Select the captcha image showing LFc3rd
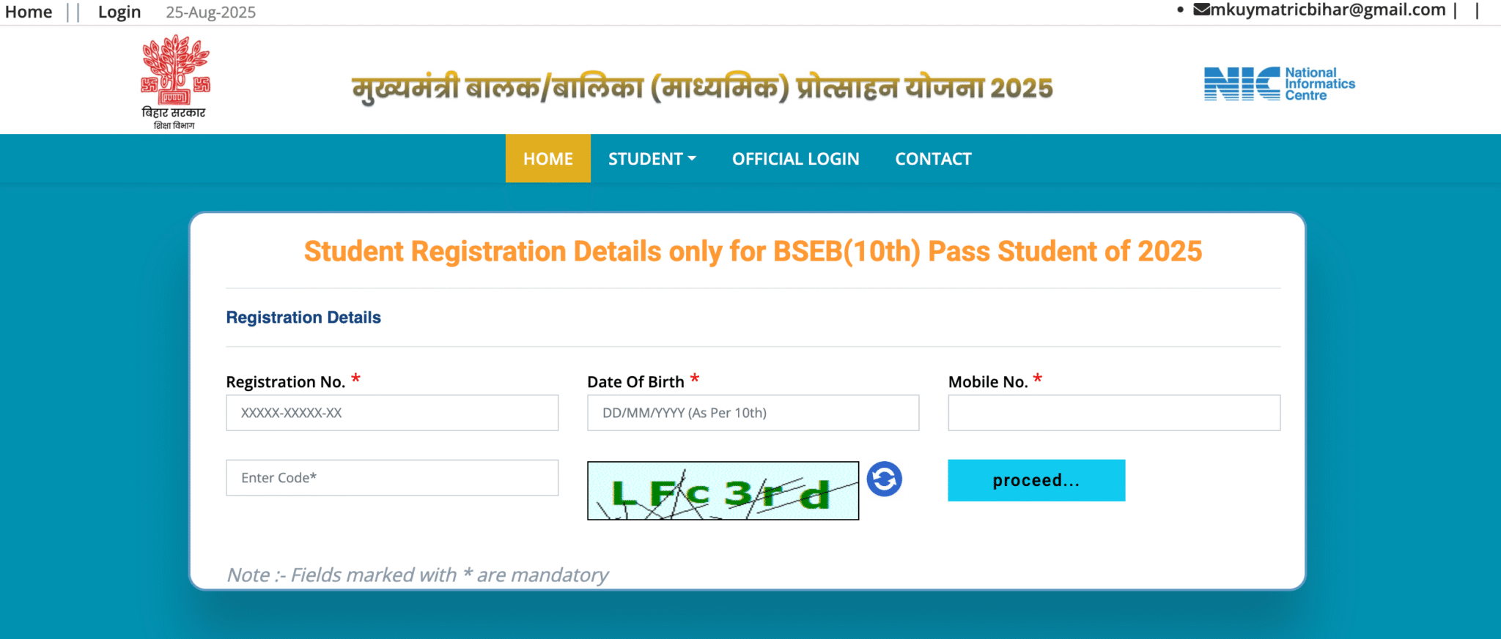 (x=723, y=490)
